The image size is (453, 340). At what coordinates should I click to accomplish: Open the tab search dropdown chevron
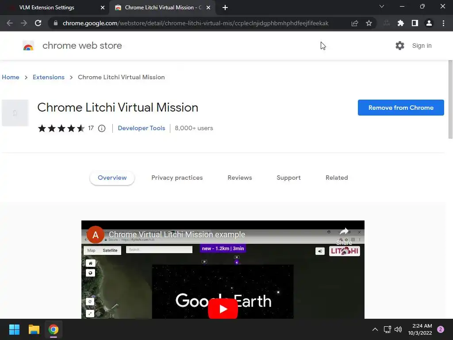[x=382, y=6]
